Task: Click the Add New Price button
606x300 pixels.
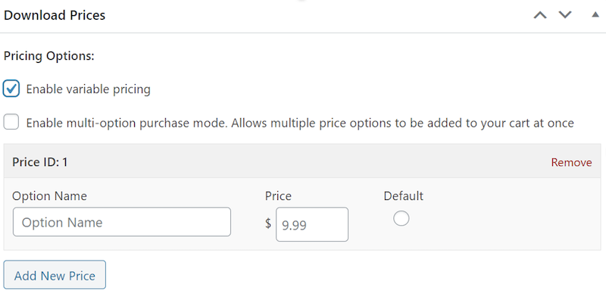Action: click(55, 275)
